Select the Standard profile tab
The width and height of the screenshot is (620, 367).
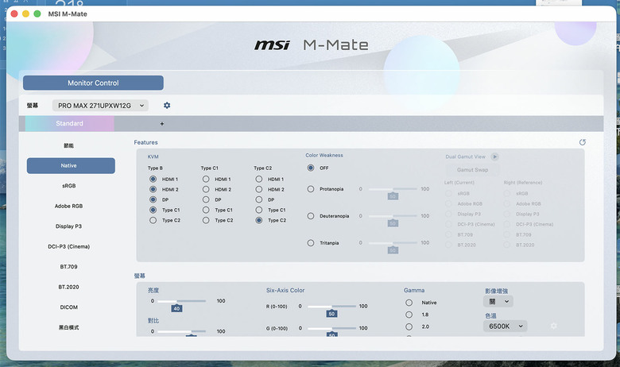tap(70, 124)
